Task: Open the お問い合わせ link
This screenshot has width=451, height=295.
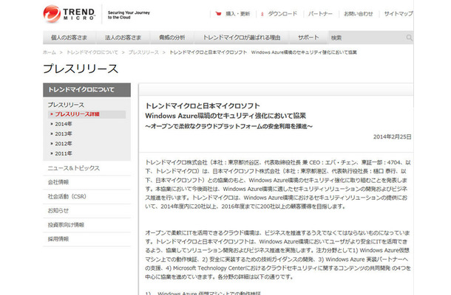Action: (x=358, y=14)
